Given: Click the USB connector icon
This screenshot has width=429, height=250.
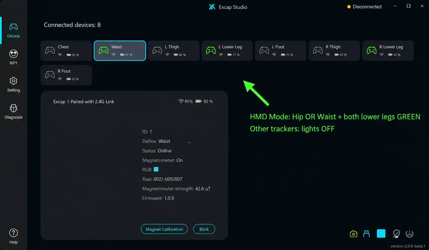Looking at the screenshot, I should (367, 234).
